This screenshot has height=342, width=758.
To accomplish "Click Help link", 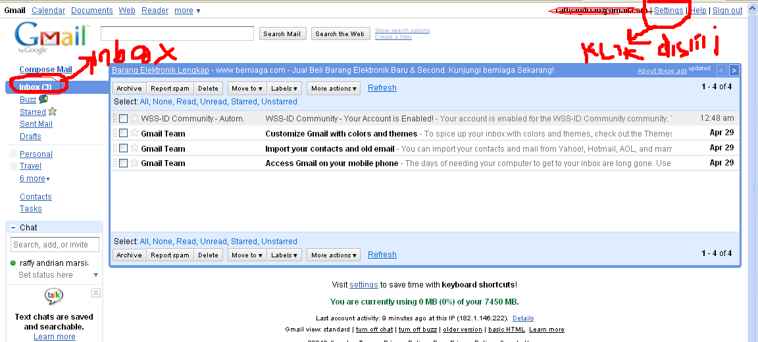I will (698, 10).
